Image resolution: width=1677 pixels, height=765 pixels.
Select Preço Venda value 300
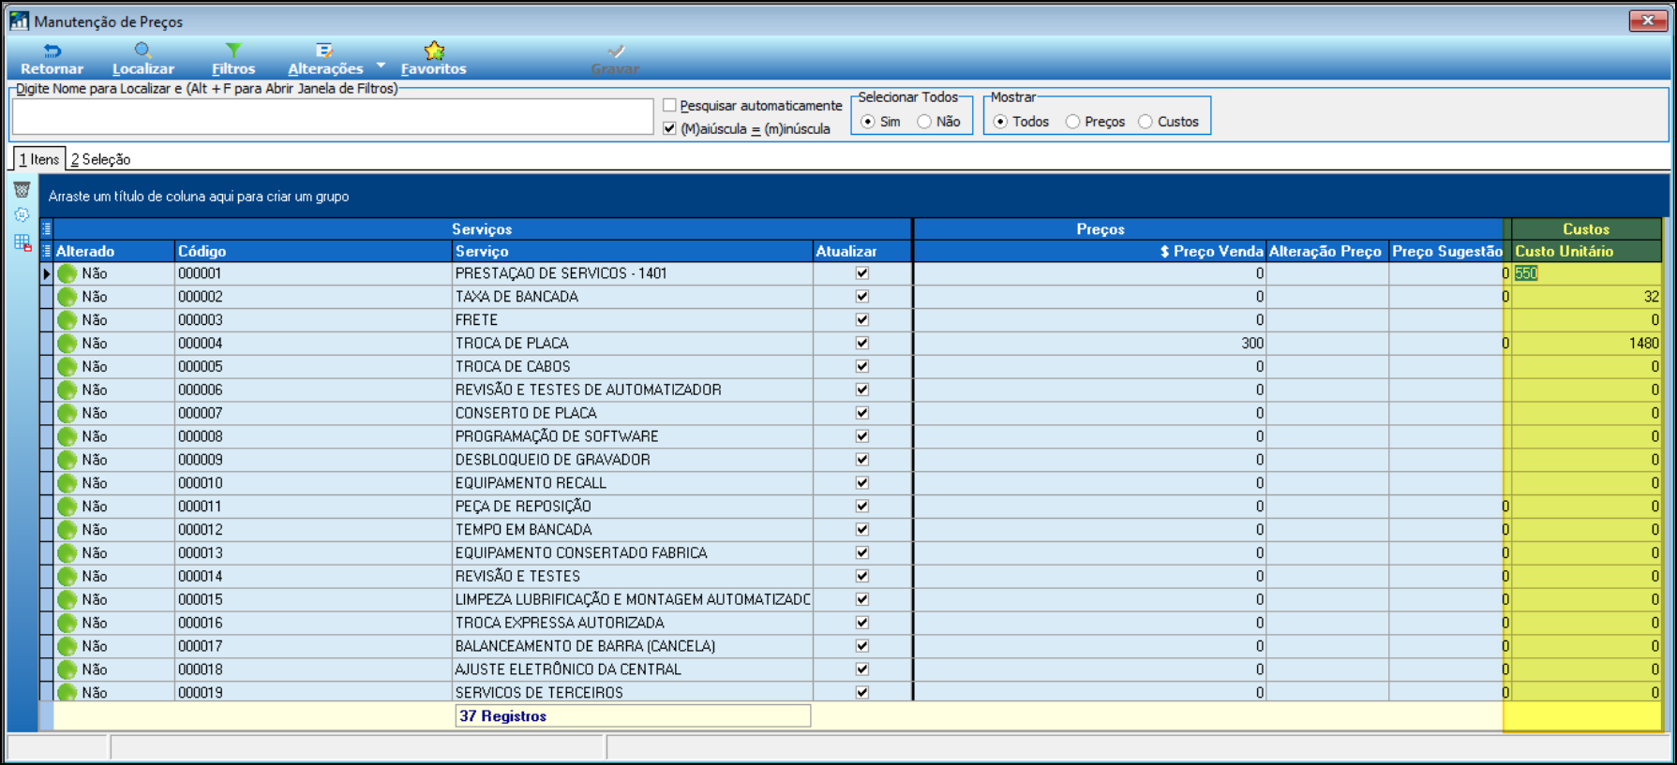[x=1089, y=344]
